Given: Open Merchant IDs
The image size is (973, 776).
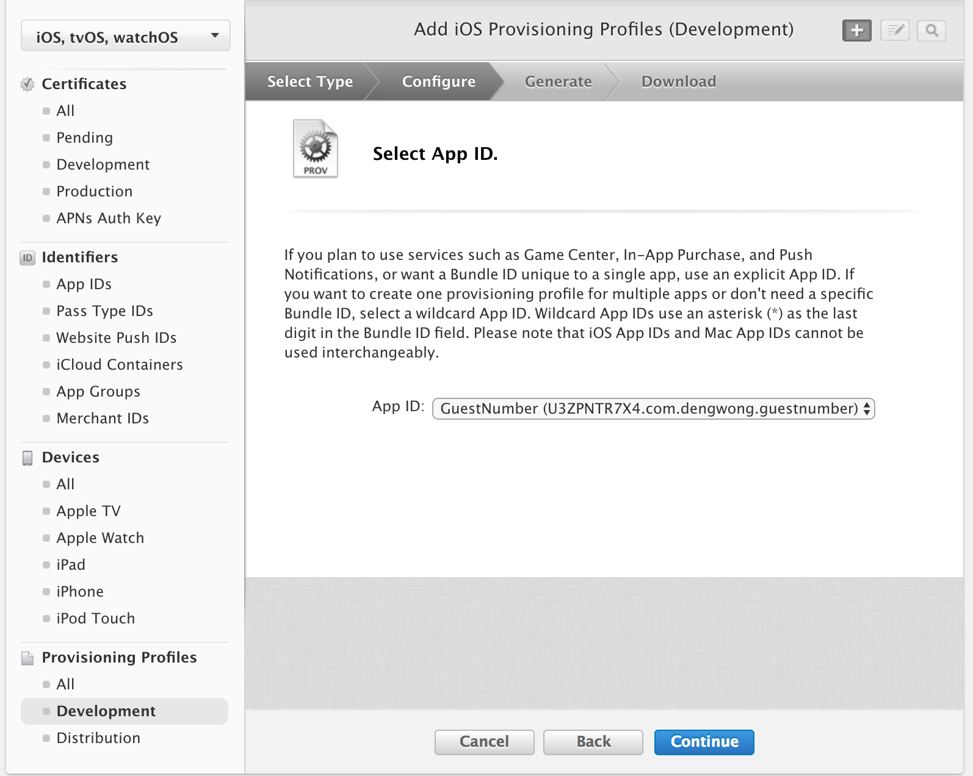Looking at the screenshot, I should click(103, 419).
